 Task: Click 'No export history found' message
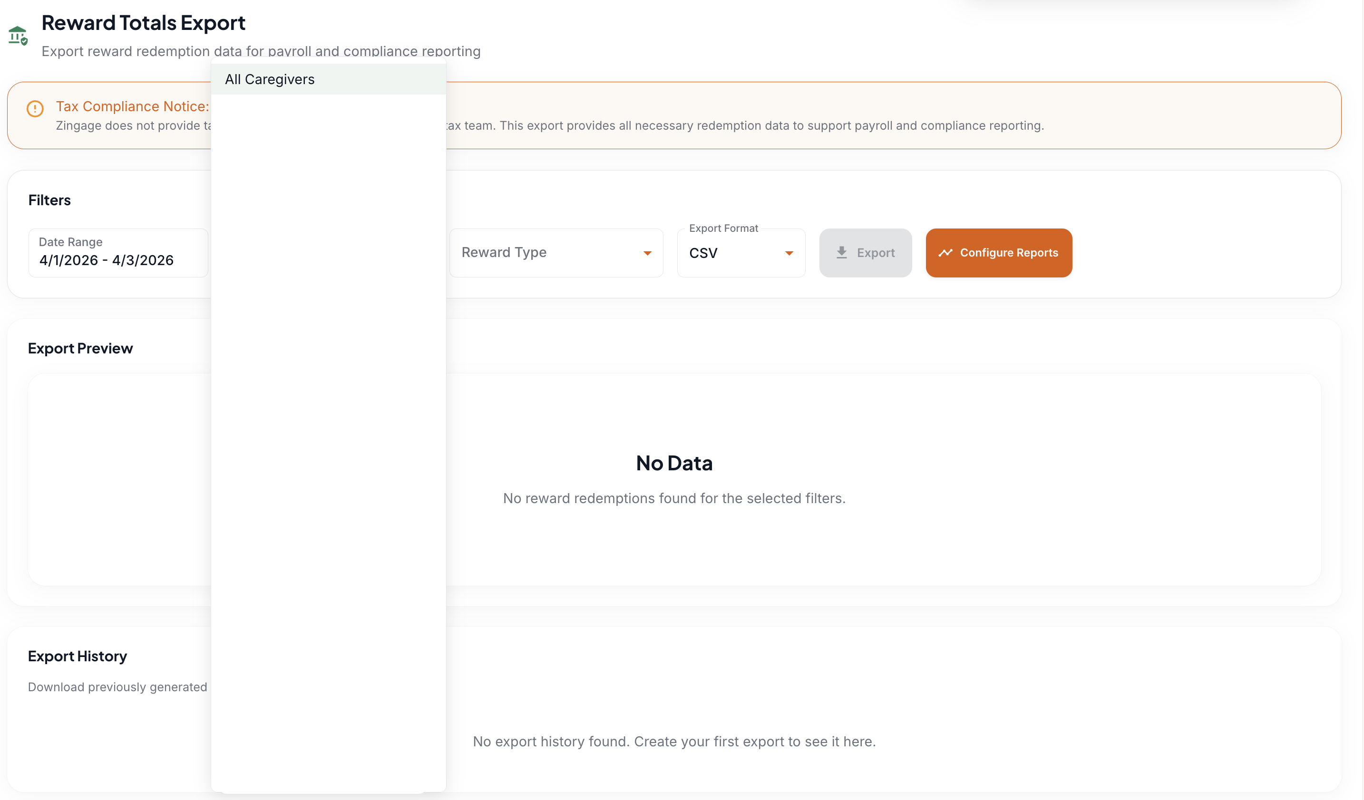click(674, 741)
